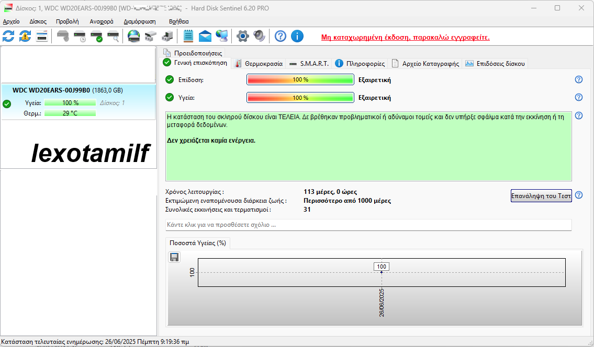594x347 pixels.
Task: Click Εξαιρετική label beside Επίδοση bar
Action: pos(375,80)
